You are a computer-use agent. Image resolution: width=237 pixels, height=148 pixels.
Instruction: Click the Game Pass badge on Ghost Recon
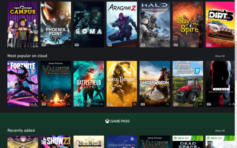click(x=143, y=104)
